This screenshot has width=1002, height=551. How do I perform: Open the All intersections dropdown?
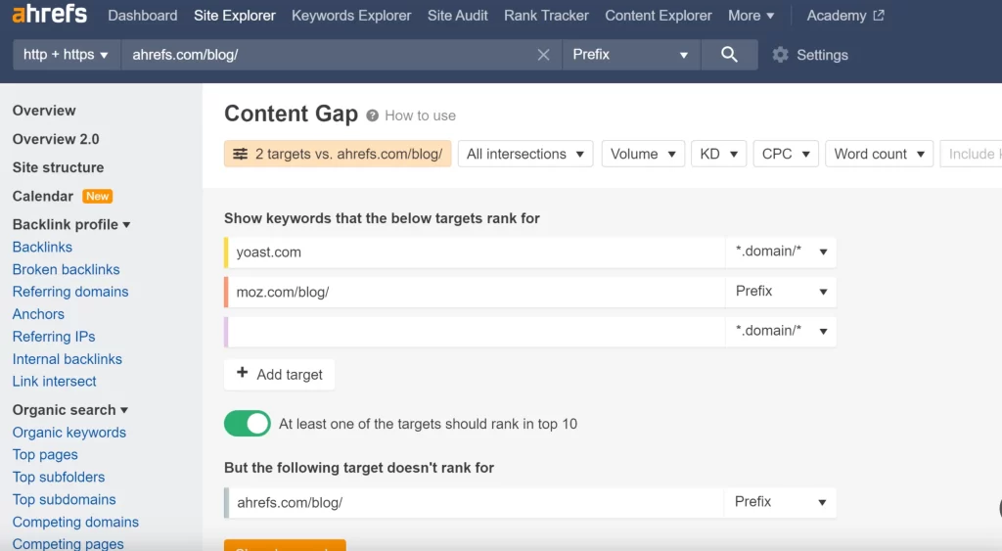525,154
